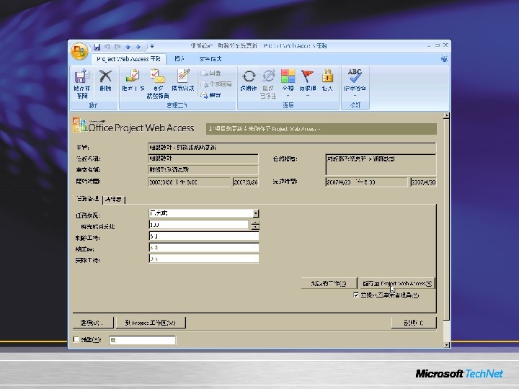519x389 pixels.
Task: Click the total work greyed field
Action: (204, 247)
